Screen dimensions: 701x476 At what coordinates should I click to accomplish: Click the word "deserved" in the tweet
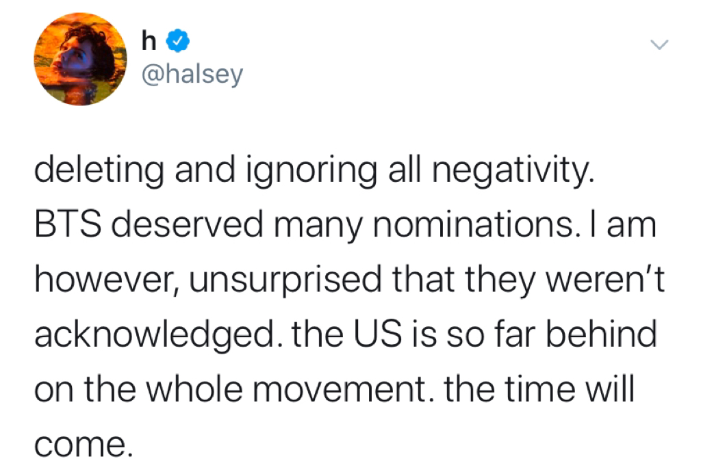(188, 224)
